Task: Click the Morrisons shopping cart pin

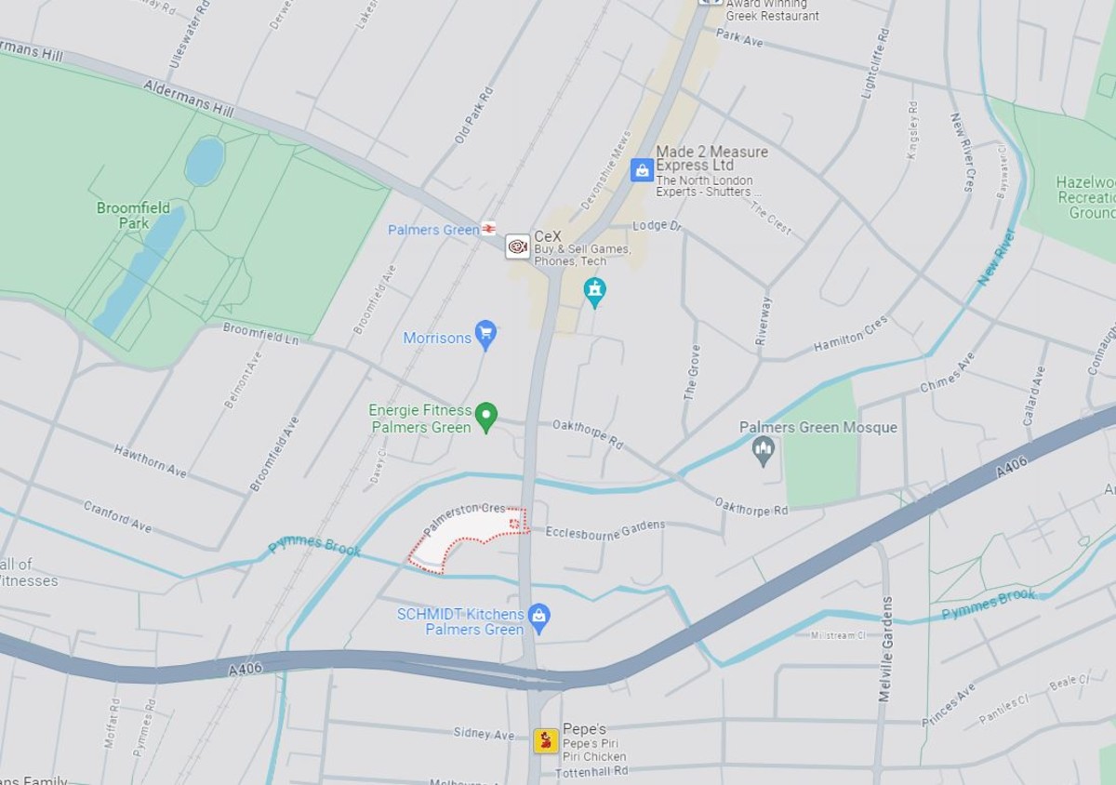Action: (485, 336)
